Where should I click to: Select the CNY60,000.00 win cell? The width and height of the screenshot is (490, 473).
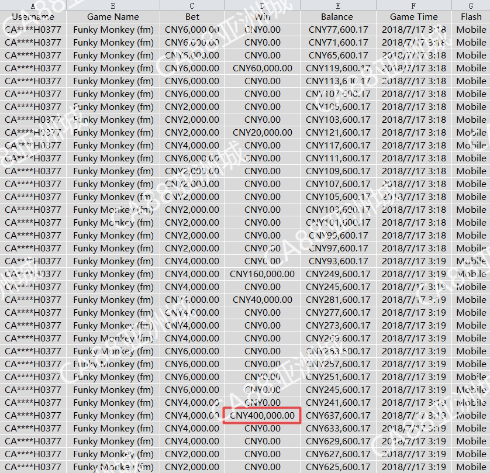[262, 68]
